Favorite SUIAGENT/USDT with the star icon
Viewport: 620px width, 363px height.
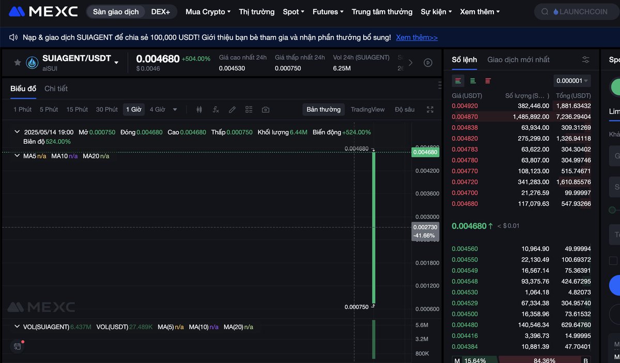[18, 62]
